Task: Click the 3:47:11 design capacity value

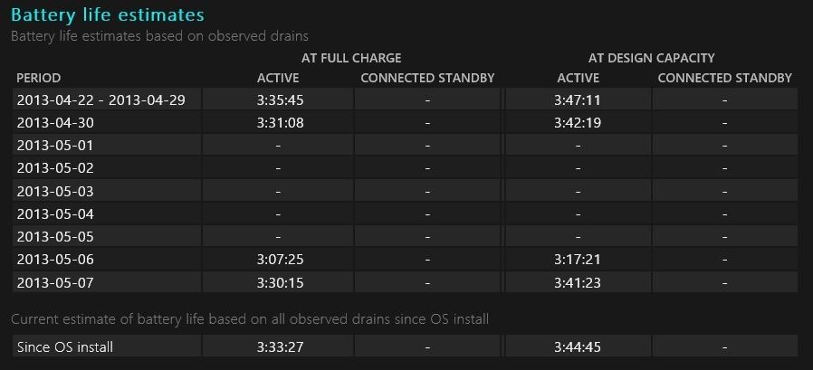Action: 577,100
